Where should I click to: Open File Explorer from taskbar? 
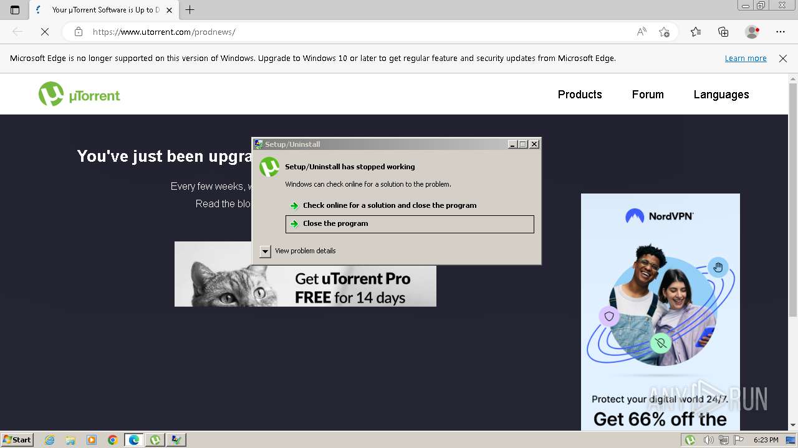point(70,440)
